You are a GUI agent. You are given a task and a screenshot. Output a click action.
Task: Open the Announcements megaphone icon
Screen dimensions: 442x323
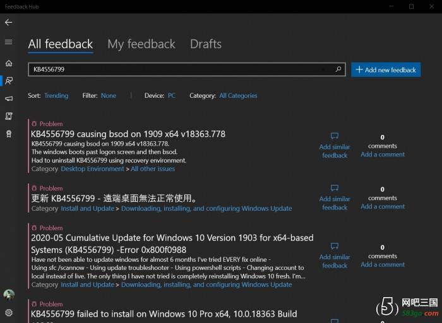click(9, 98)
